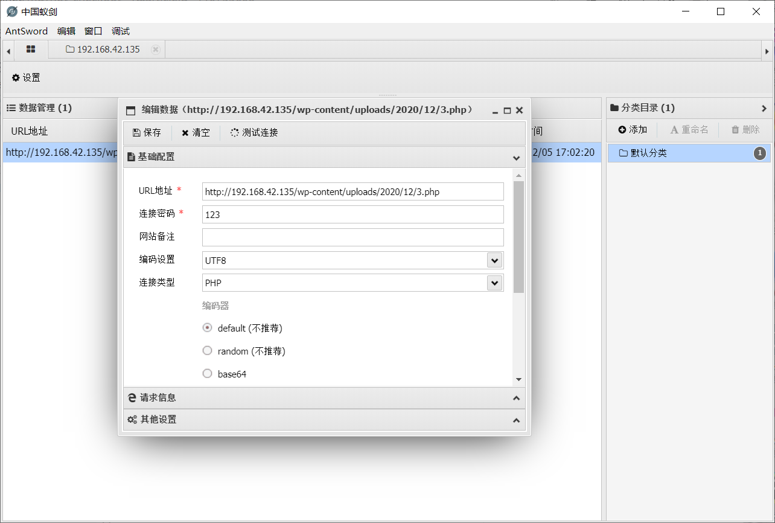Open the 调试 menu
Viewport: 775px width, 523px height.
(120, 31)
